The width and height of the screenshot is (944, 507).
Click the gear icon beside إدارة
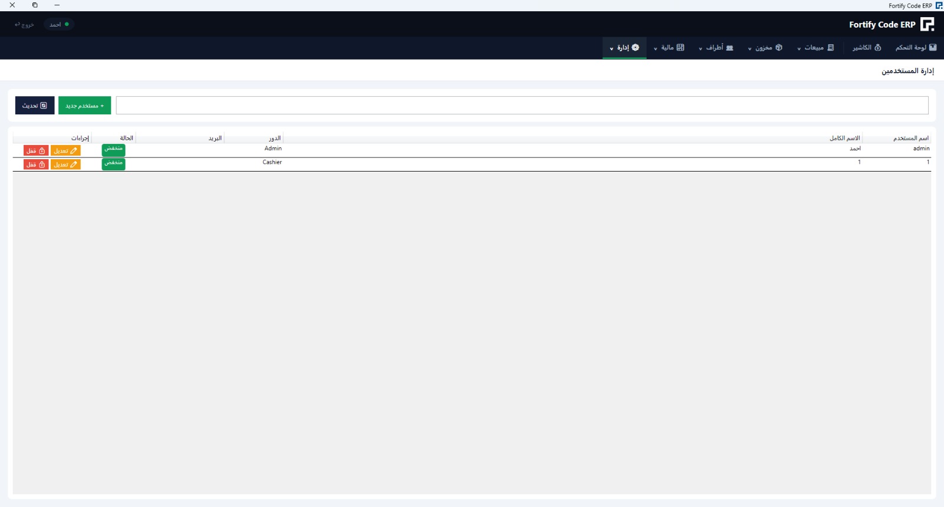(x=635, y=47)
